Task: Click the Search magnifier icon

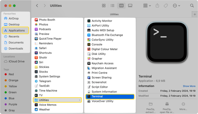Action: (x=192, y=6)
